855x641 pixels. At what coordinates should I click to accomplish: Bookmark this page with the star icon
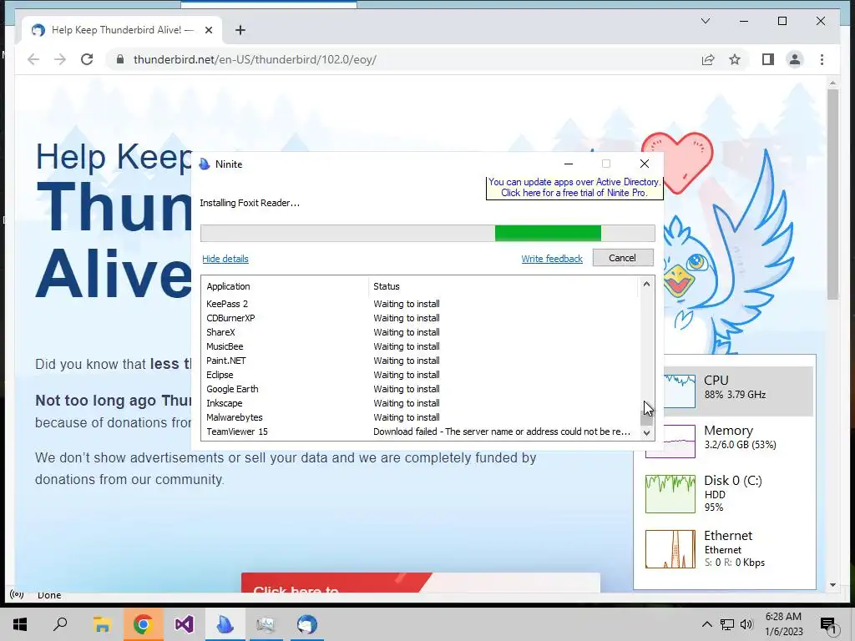tap(735, 59)
